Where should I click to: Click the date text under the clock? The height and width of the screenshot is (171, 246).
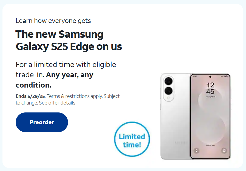[210, 97]
